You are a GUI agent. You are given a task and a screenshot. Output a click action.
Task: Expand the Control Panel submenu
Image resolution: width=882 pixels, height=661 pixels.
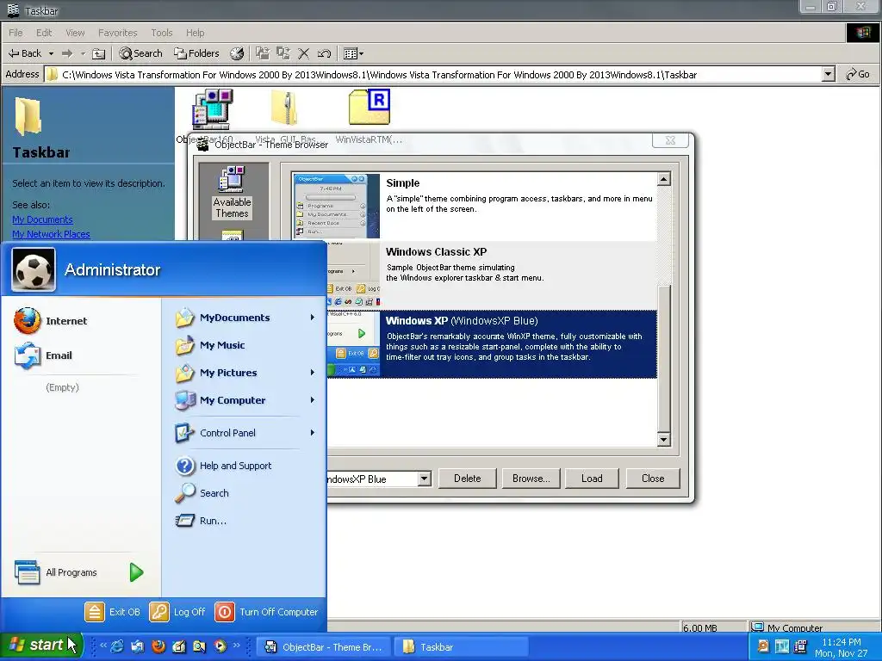coord(312,433)
